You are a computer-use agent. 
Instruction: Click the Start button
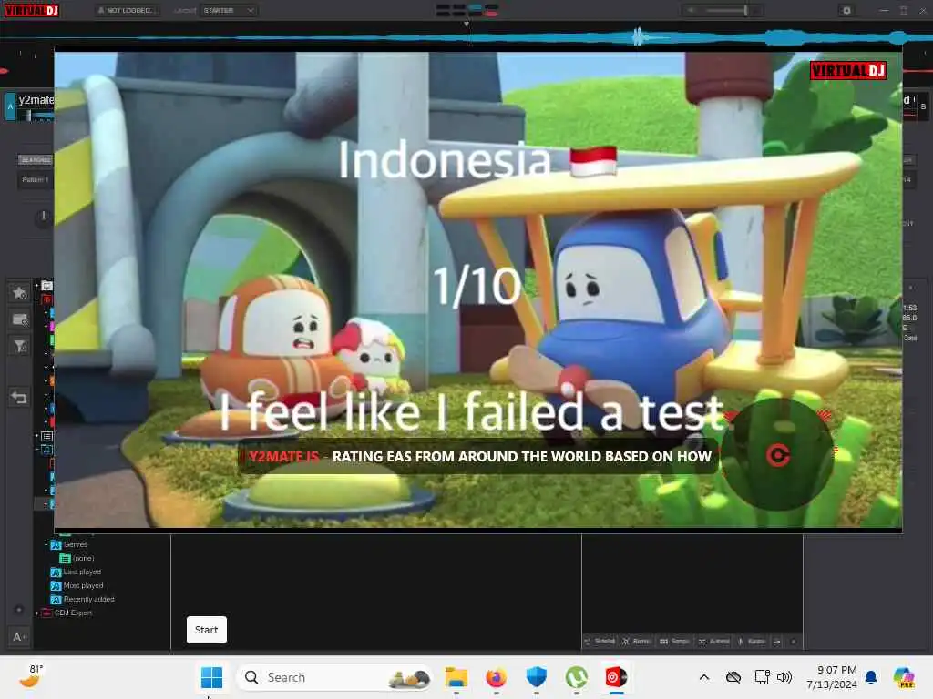click(x=207, y=630)
